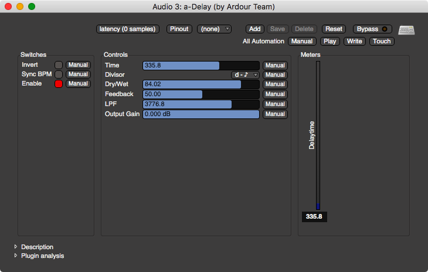Click the Output Gain value field

(x=201, y=114)
